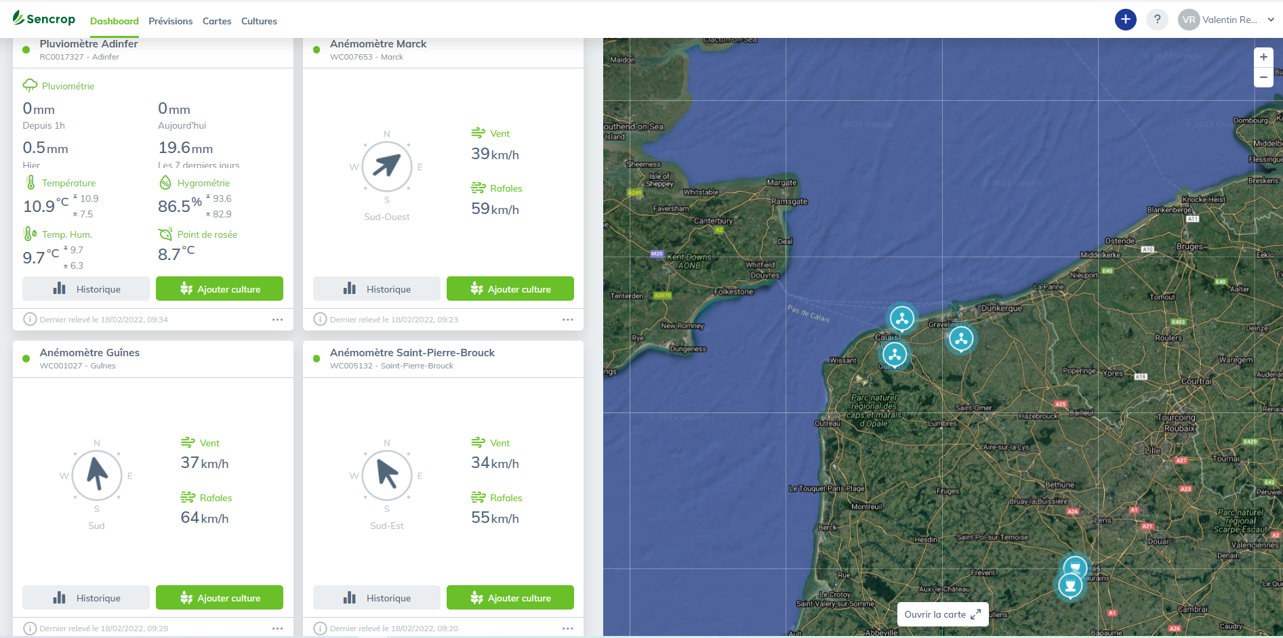
Task: Click the RC0017327 - Adinfer station ID
Action: click(79, 57)
